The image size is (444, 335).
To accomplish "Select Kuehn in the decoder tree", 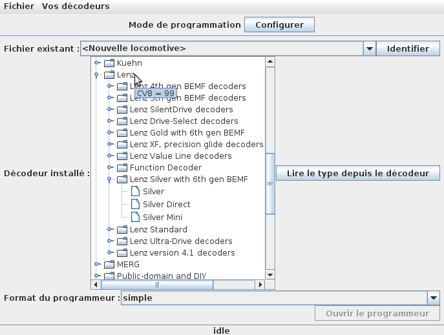I will pos(129,63).
